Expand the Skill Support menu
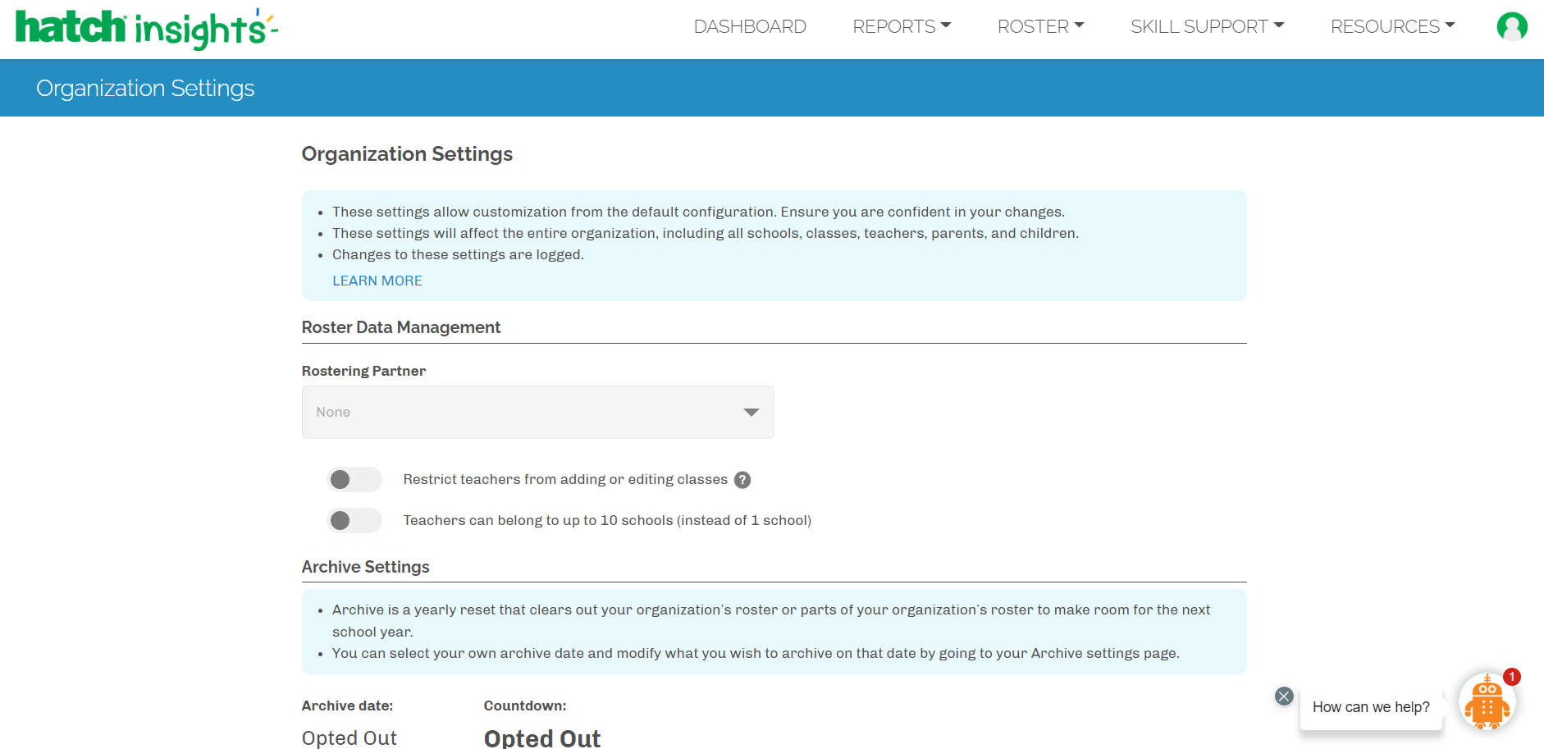1544x749 pixels. click(x=1206, y=27)
